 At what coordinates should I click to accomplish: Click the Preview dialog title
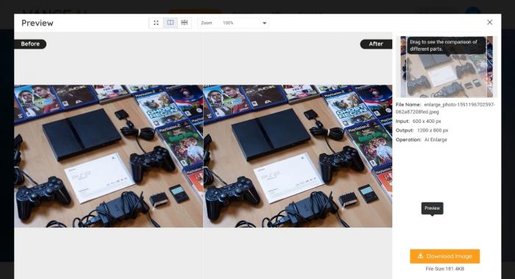pyautogui.click(x=37, y=23)
